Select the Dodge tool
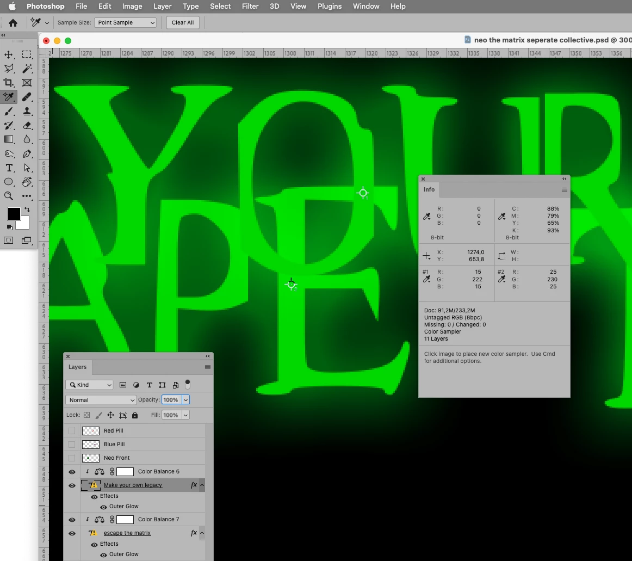The image size is (632, 561). pyautogui.click(x=9, y=153)
